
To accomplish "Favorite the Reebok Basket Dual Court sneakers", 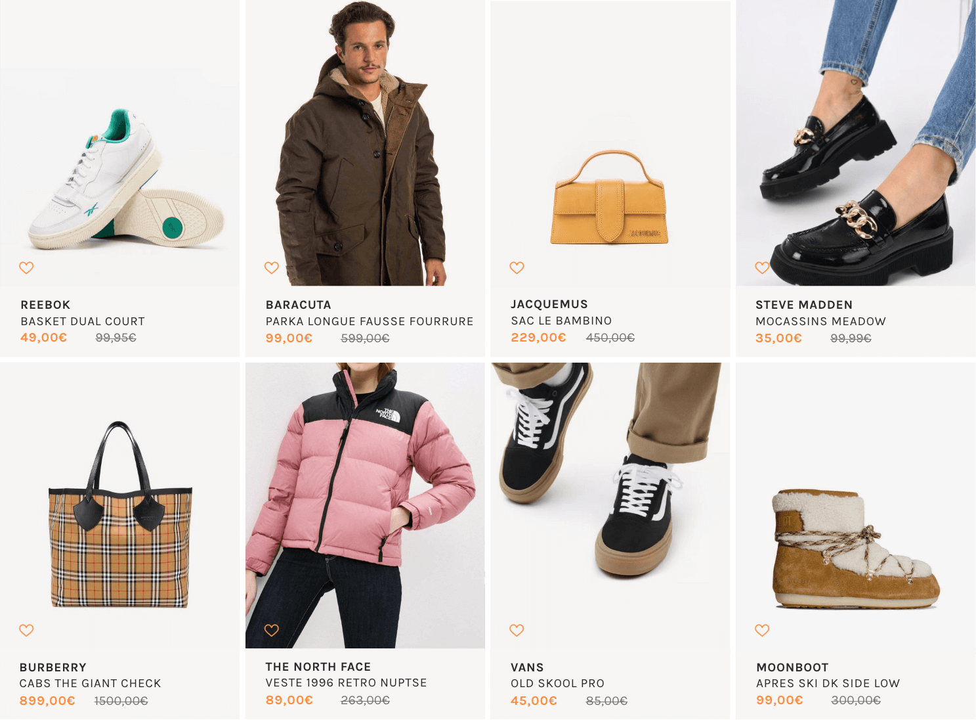I will 26,267.
